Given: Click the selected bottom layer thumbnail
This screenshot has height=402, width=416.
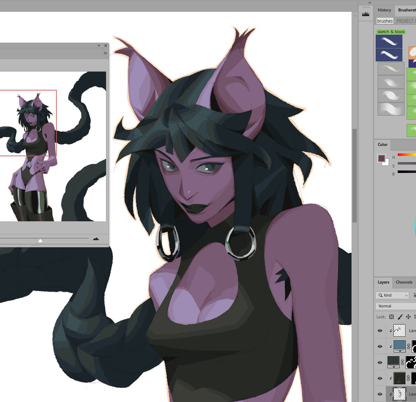Looking at the screenshot, I should pyautogui.click(x=399, y=394).
